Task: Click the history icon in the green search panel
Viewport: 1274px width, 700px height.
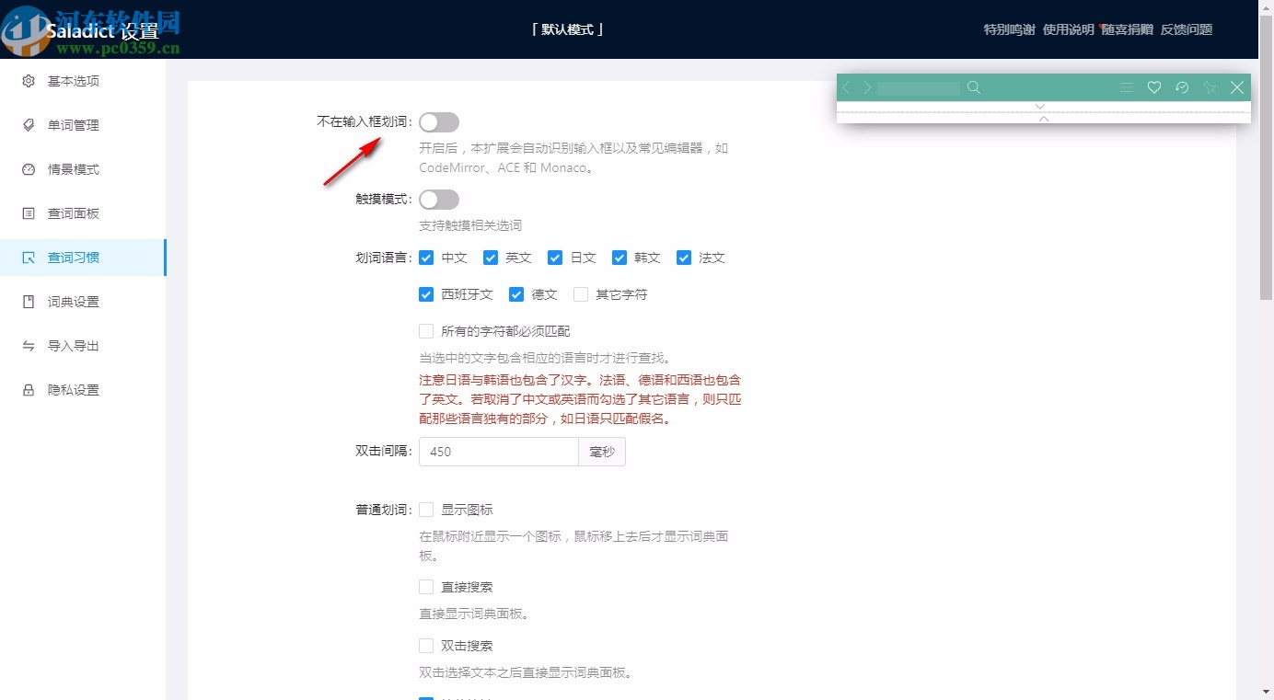Action: click(1182, 86)
